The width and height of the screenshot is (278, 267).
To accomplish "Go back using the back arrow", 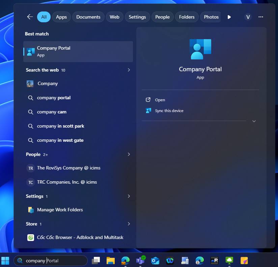I will 30,17.
